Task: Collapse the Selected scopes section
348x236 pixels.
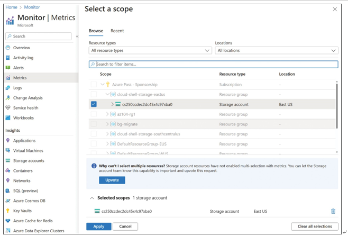Action: (x=92, y=198)
